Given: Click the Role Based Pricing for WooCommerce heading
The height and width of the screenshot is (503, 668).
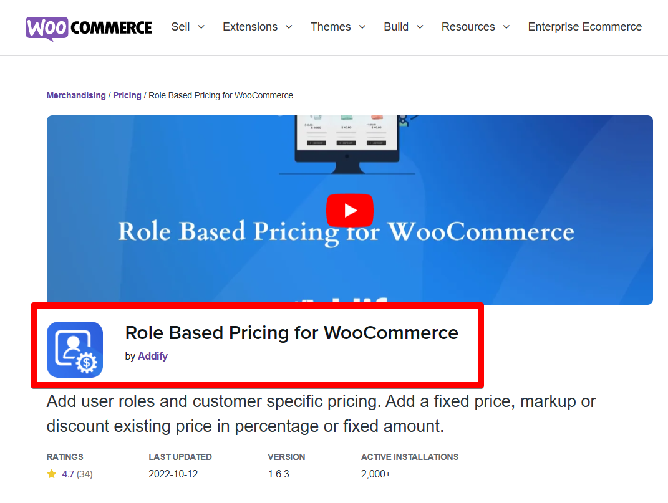Looking at the screenshot, I should tap(292, 333).
